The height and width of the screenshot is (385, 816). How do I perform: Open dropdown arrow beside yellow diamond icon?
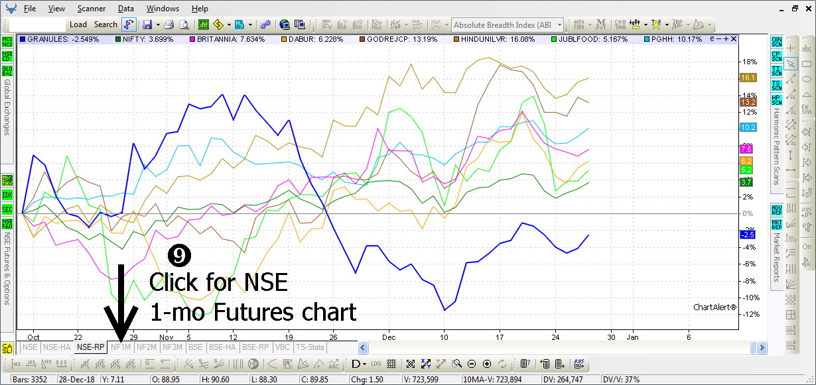pos(228,25)
